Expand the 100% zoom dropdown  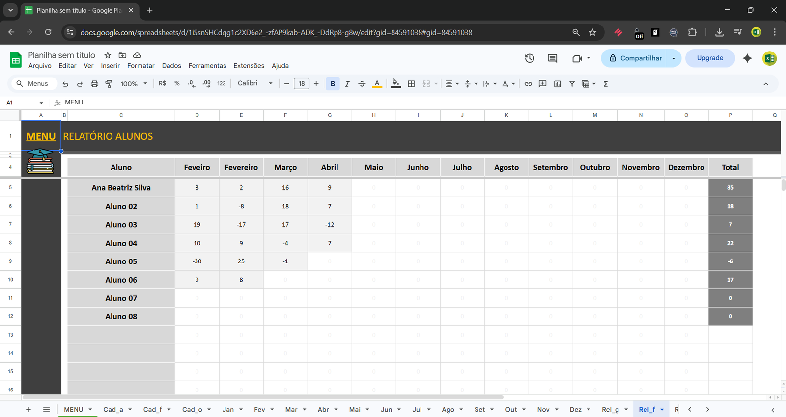(134, 84)
